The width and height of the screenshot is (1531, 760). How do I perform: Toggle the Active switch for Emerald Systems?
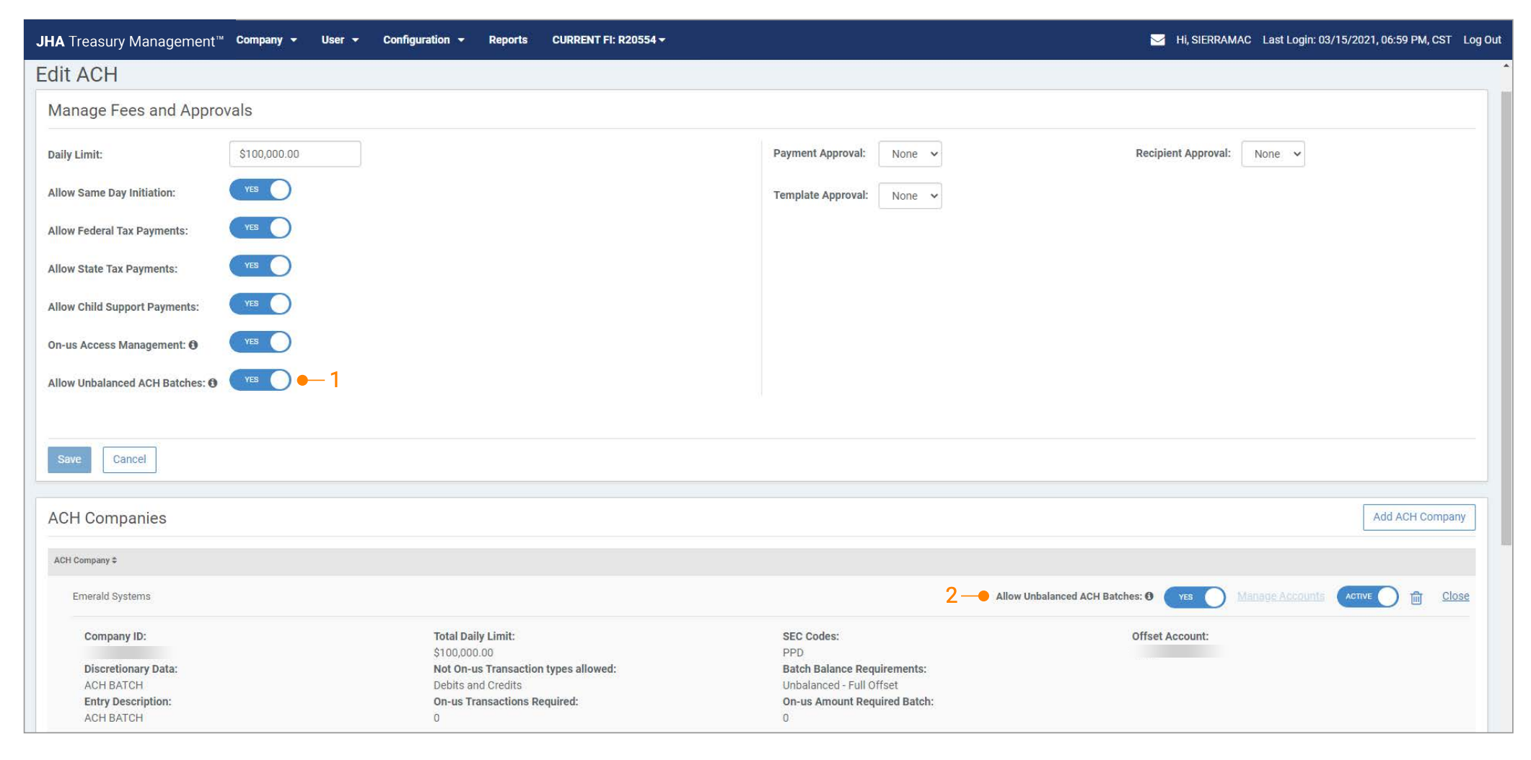[x=1367, y=597]
